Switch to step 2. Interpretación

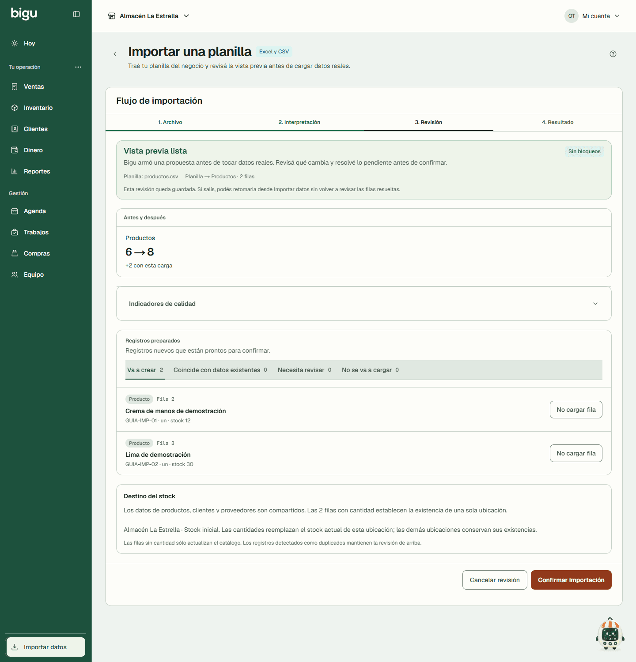(299, 122)
